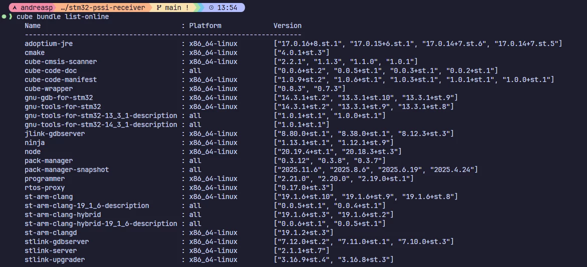Viewport: 587px width, 267px height.
Task: Click the gnu-tools-for-stm32 bundle name
Action: tap(63, 106)
